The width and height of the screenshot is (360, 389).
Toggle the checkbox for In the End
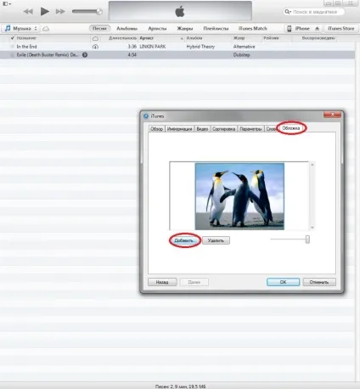[12, 47]
